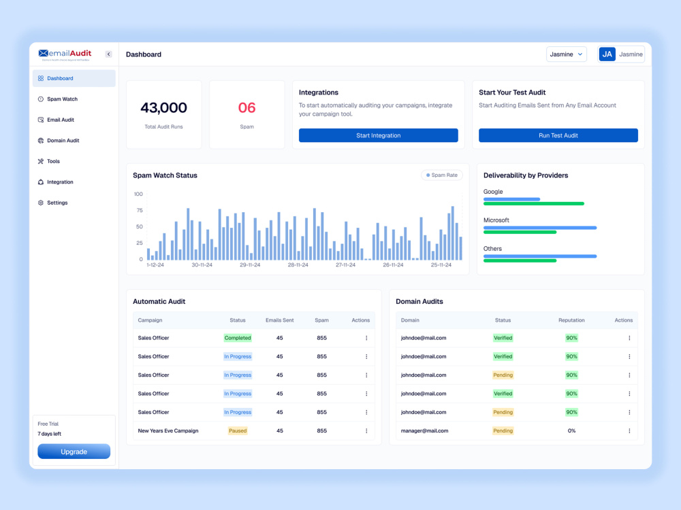Viewport: 681px width, 510px height.
Task: Click the Spam Watch icon in sidebar
Action: tap(41, 99)
